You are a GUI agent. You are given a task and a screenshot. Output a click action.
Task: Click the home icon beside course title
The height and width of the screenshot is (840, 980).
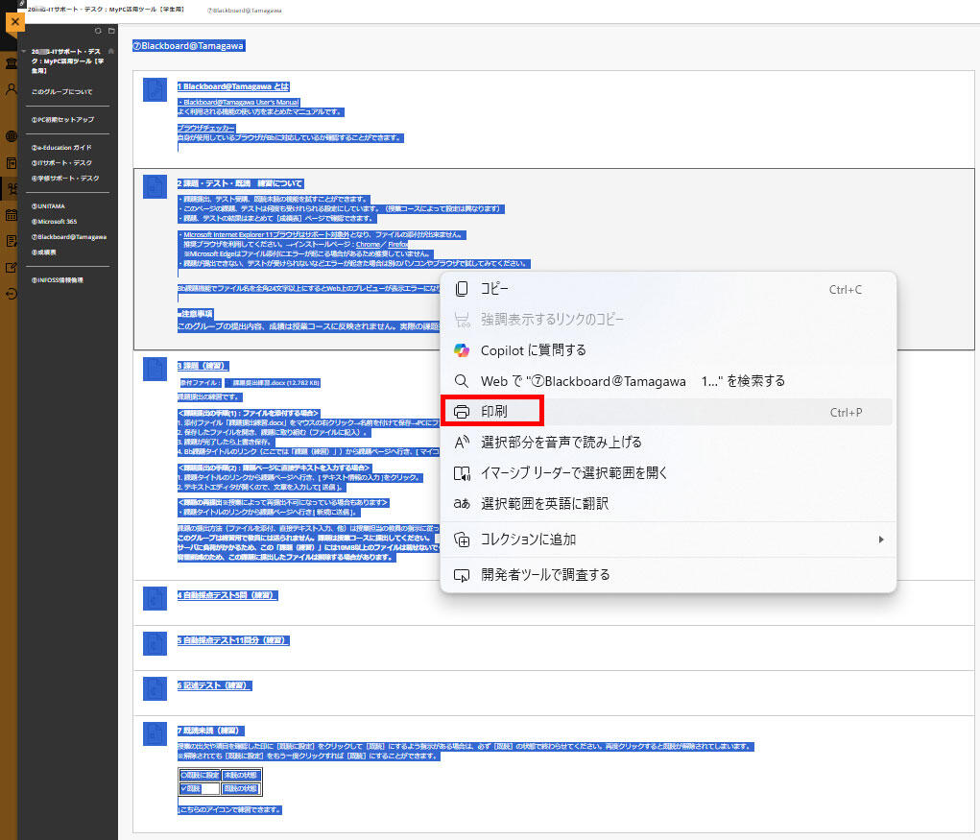110,51
